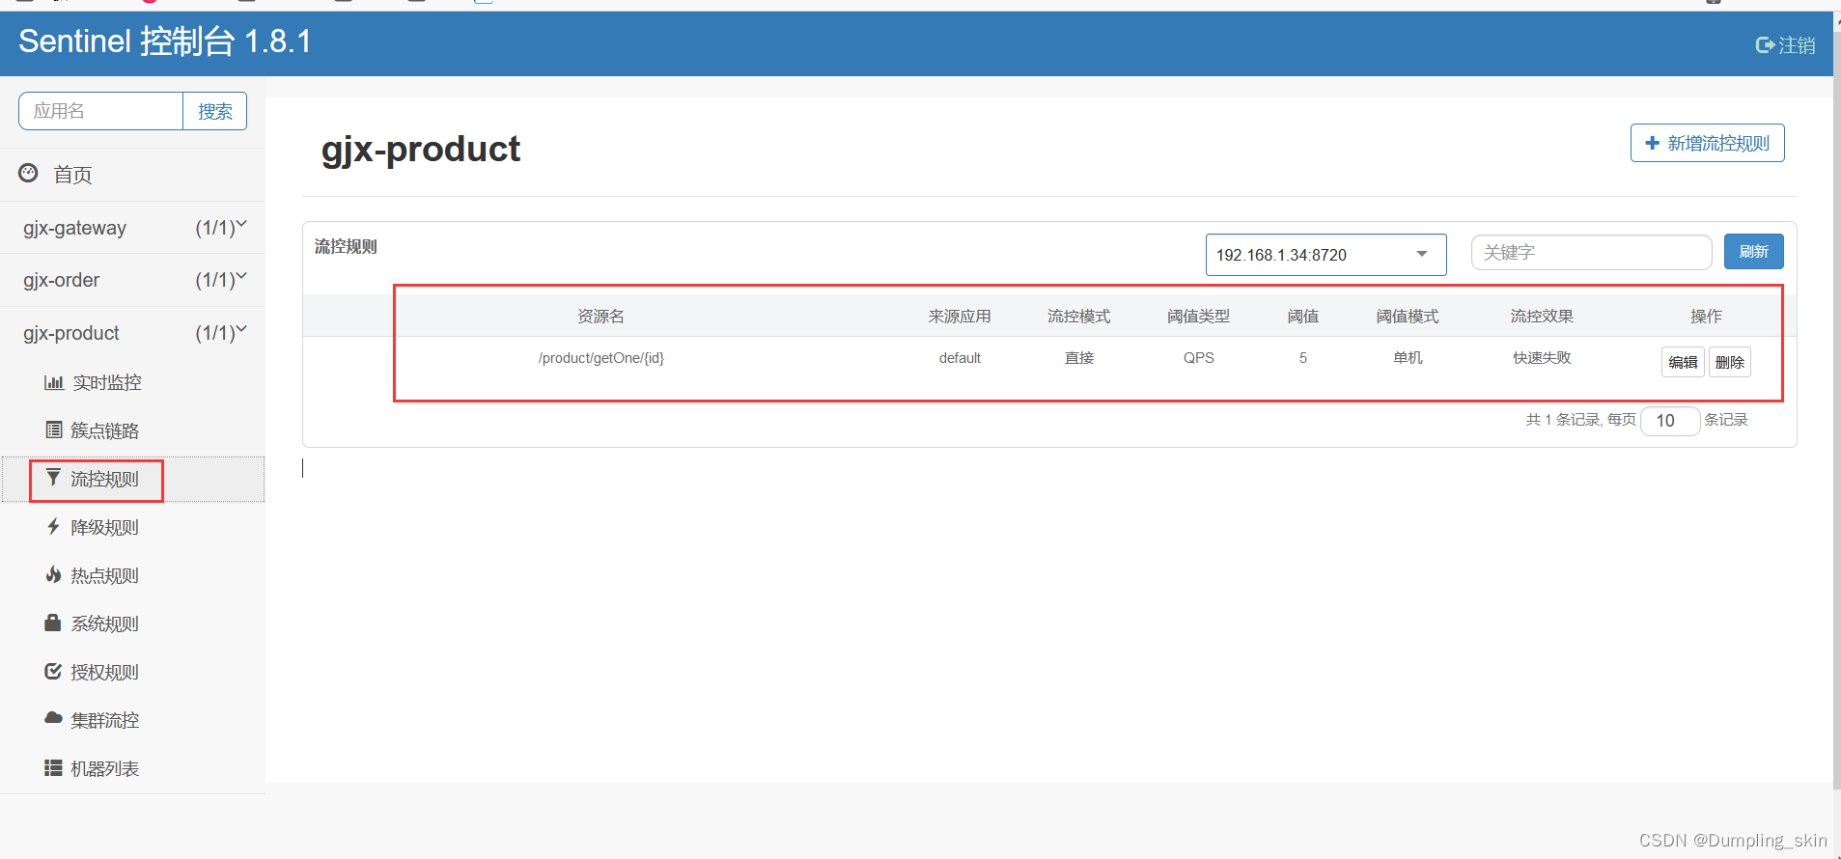Click the checkmark icon for 授权规则
1841x859 pixels.
[x=53, y=671]
